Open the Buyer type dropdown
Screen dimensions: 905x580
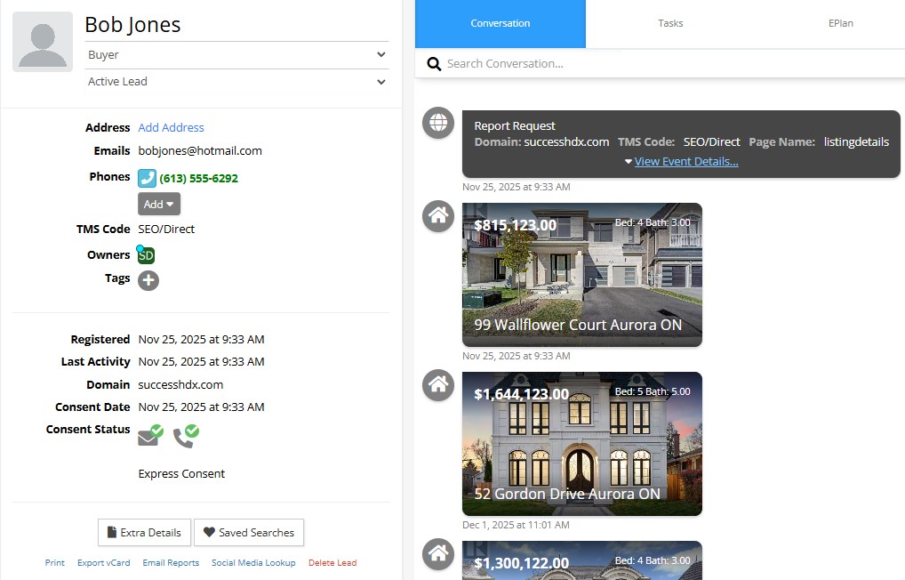tap(236, 55)
